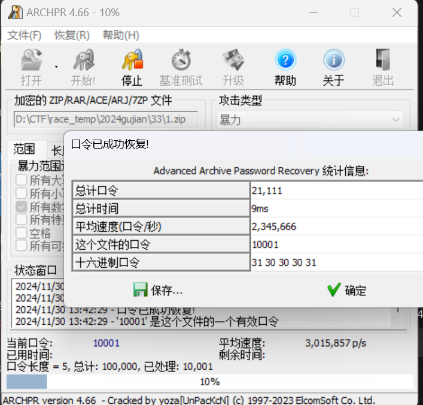The width and height of the screenshot is (423, 405).
Task: Click the 总计口令 row label
Action: [x=161, y=191]
